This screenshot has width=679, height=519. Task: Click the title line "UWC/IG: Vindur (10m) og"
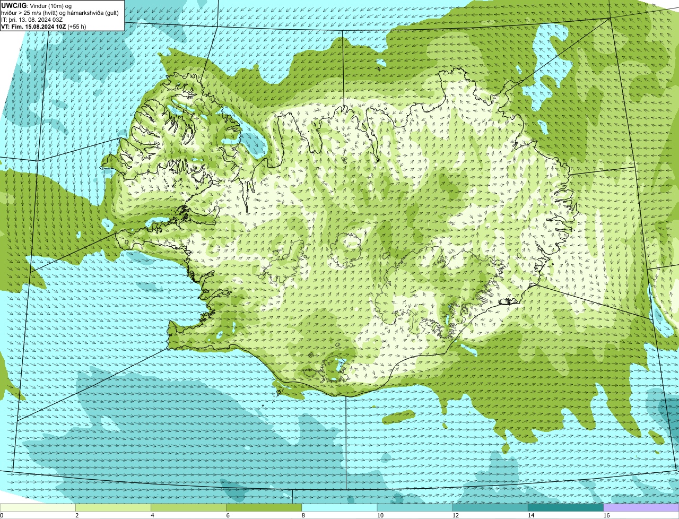point(36,5)
